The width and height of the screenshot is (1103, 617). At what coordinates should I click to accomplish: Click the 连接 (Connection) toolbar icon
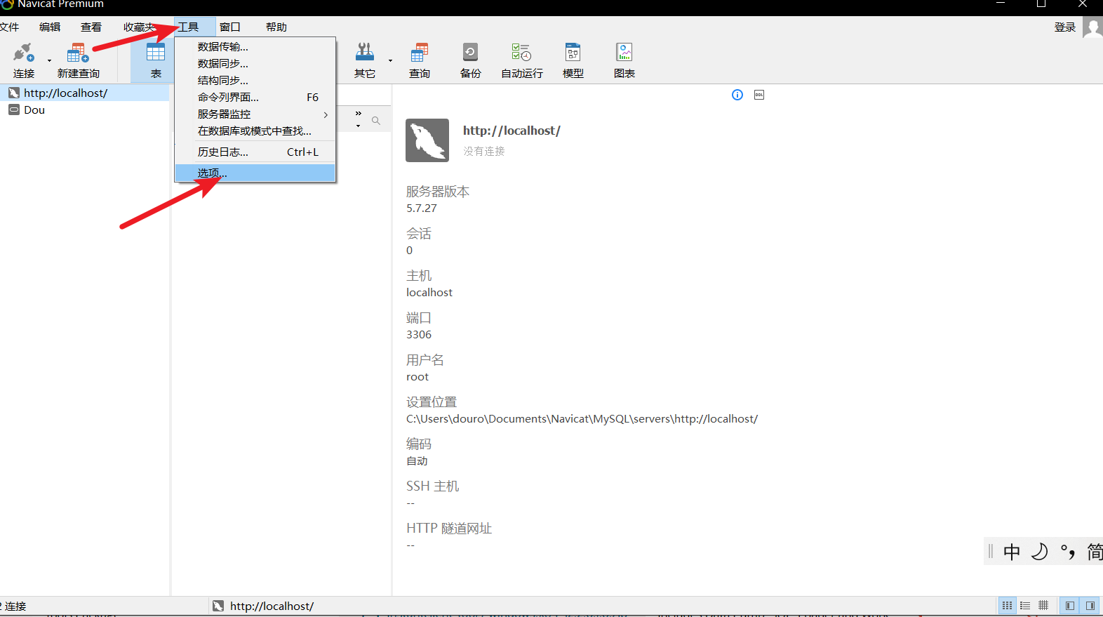23,60
